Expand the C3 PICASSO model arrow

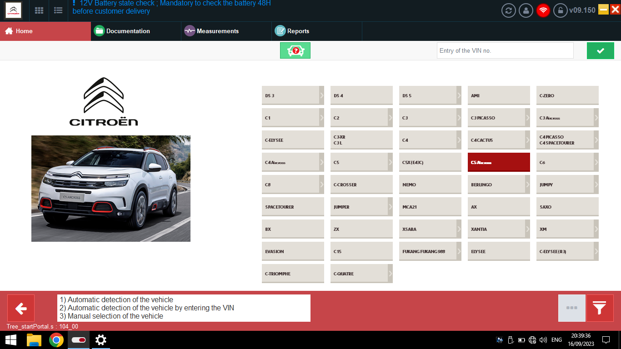(527, 118)
